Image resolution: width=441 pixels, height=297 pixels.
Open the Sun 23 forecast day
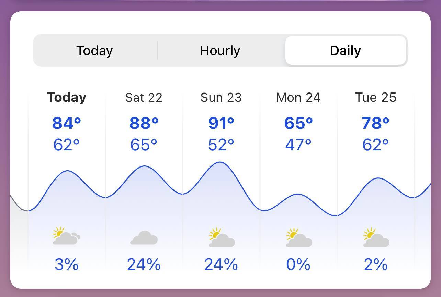point(221,97)
